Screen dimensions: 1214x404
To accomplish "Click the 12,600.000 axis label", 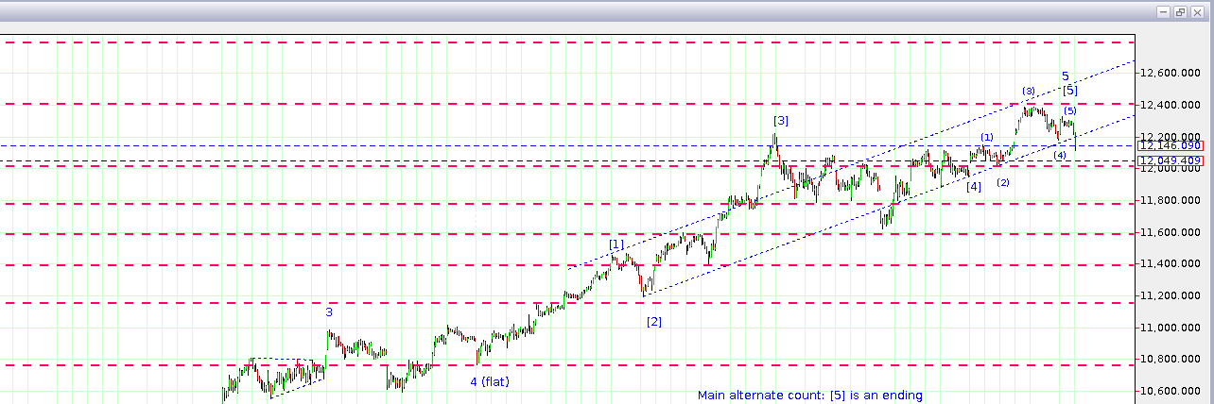I will [1171, 73].
